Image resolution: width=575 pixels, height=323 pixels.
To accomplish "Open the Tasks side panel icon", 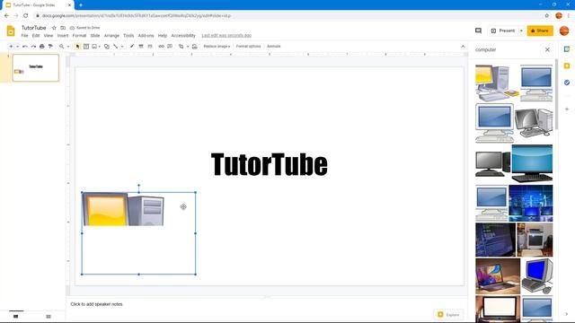I will [567, 83].
